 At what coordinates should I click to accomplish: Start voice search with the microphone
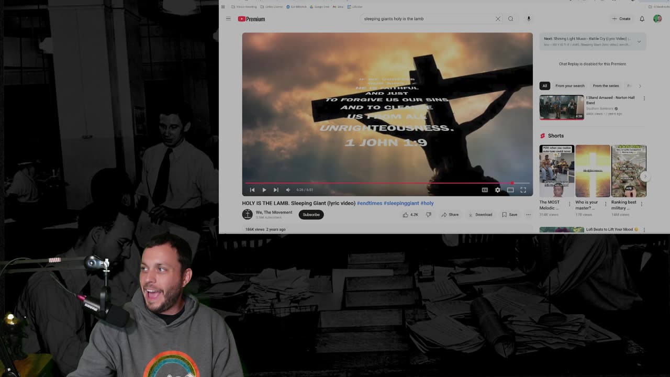(529, 19)
